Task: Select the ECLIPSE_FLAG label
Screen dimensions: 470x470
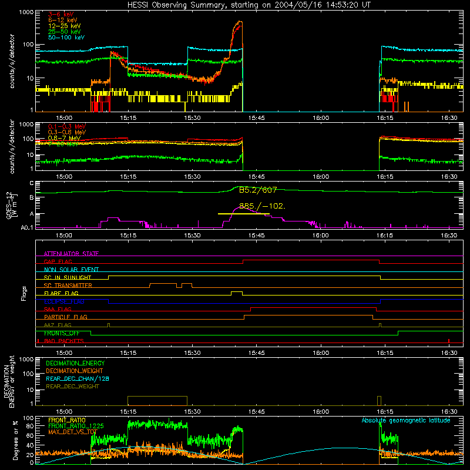Action: [64, 301]
